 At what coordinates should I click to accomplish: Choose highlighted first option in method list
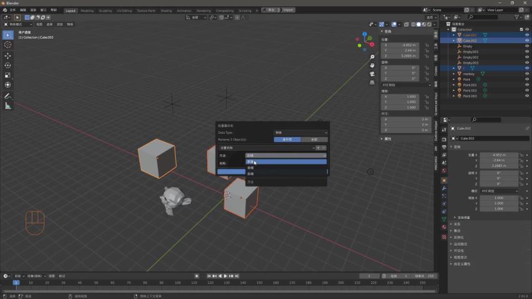point(286,162)
